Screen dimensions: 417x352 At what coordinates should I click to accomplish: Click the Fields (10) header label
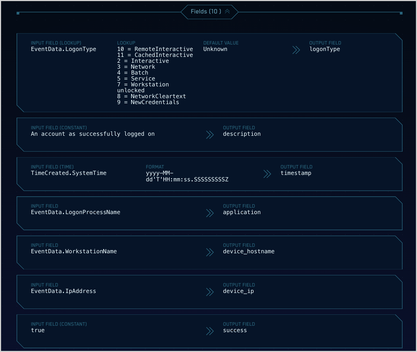pos(206,12)
